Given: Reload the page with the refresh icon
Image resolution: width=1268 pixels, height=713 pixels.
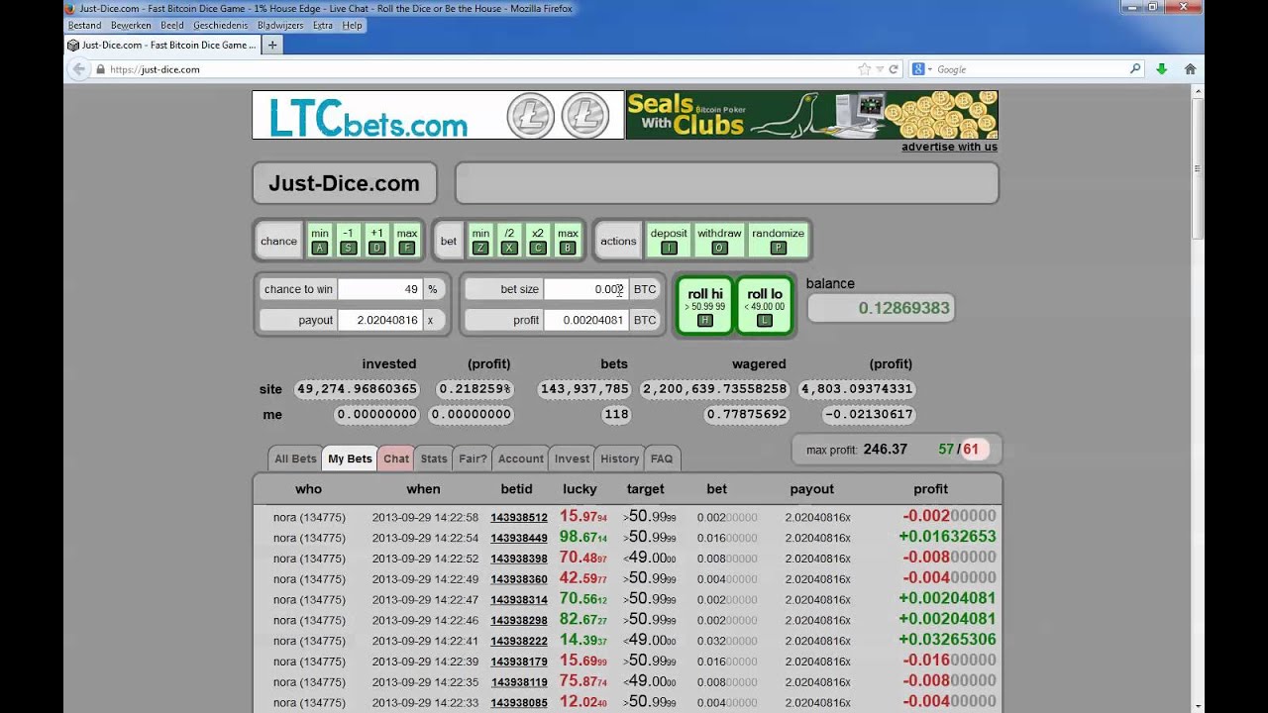Looking at the screenshot, I should [x=894, y=69].
